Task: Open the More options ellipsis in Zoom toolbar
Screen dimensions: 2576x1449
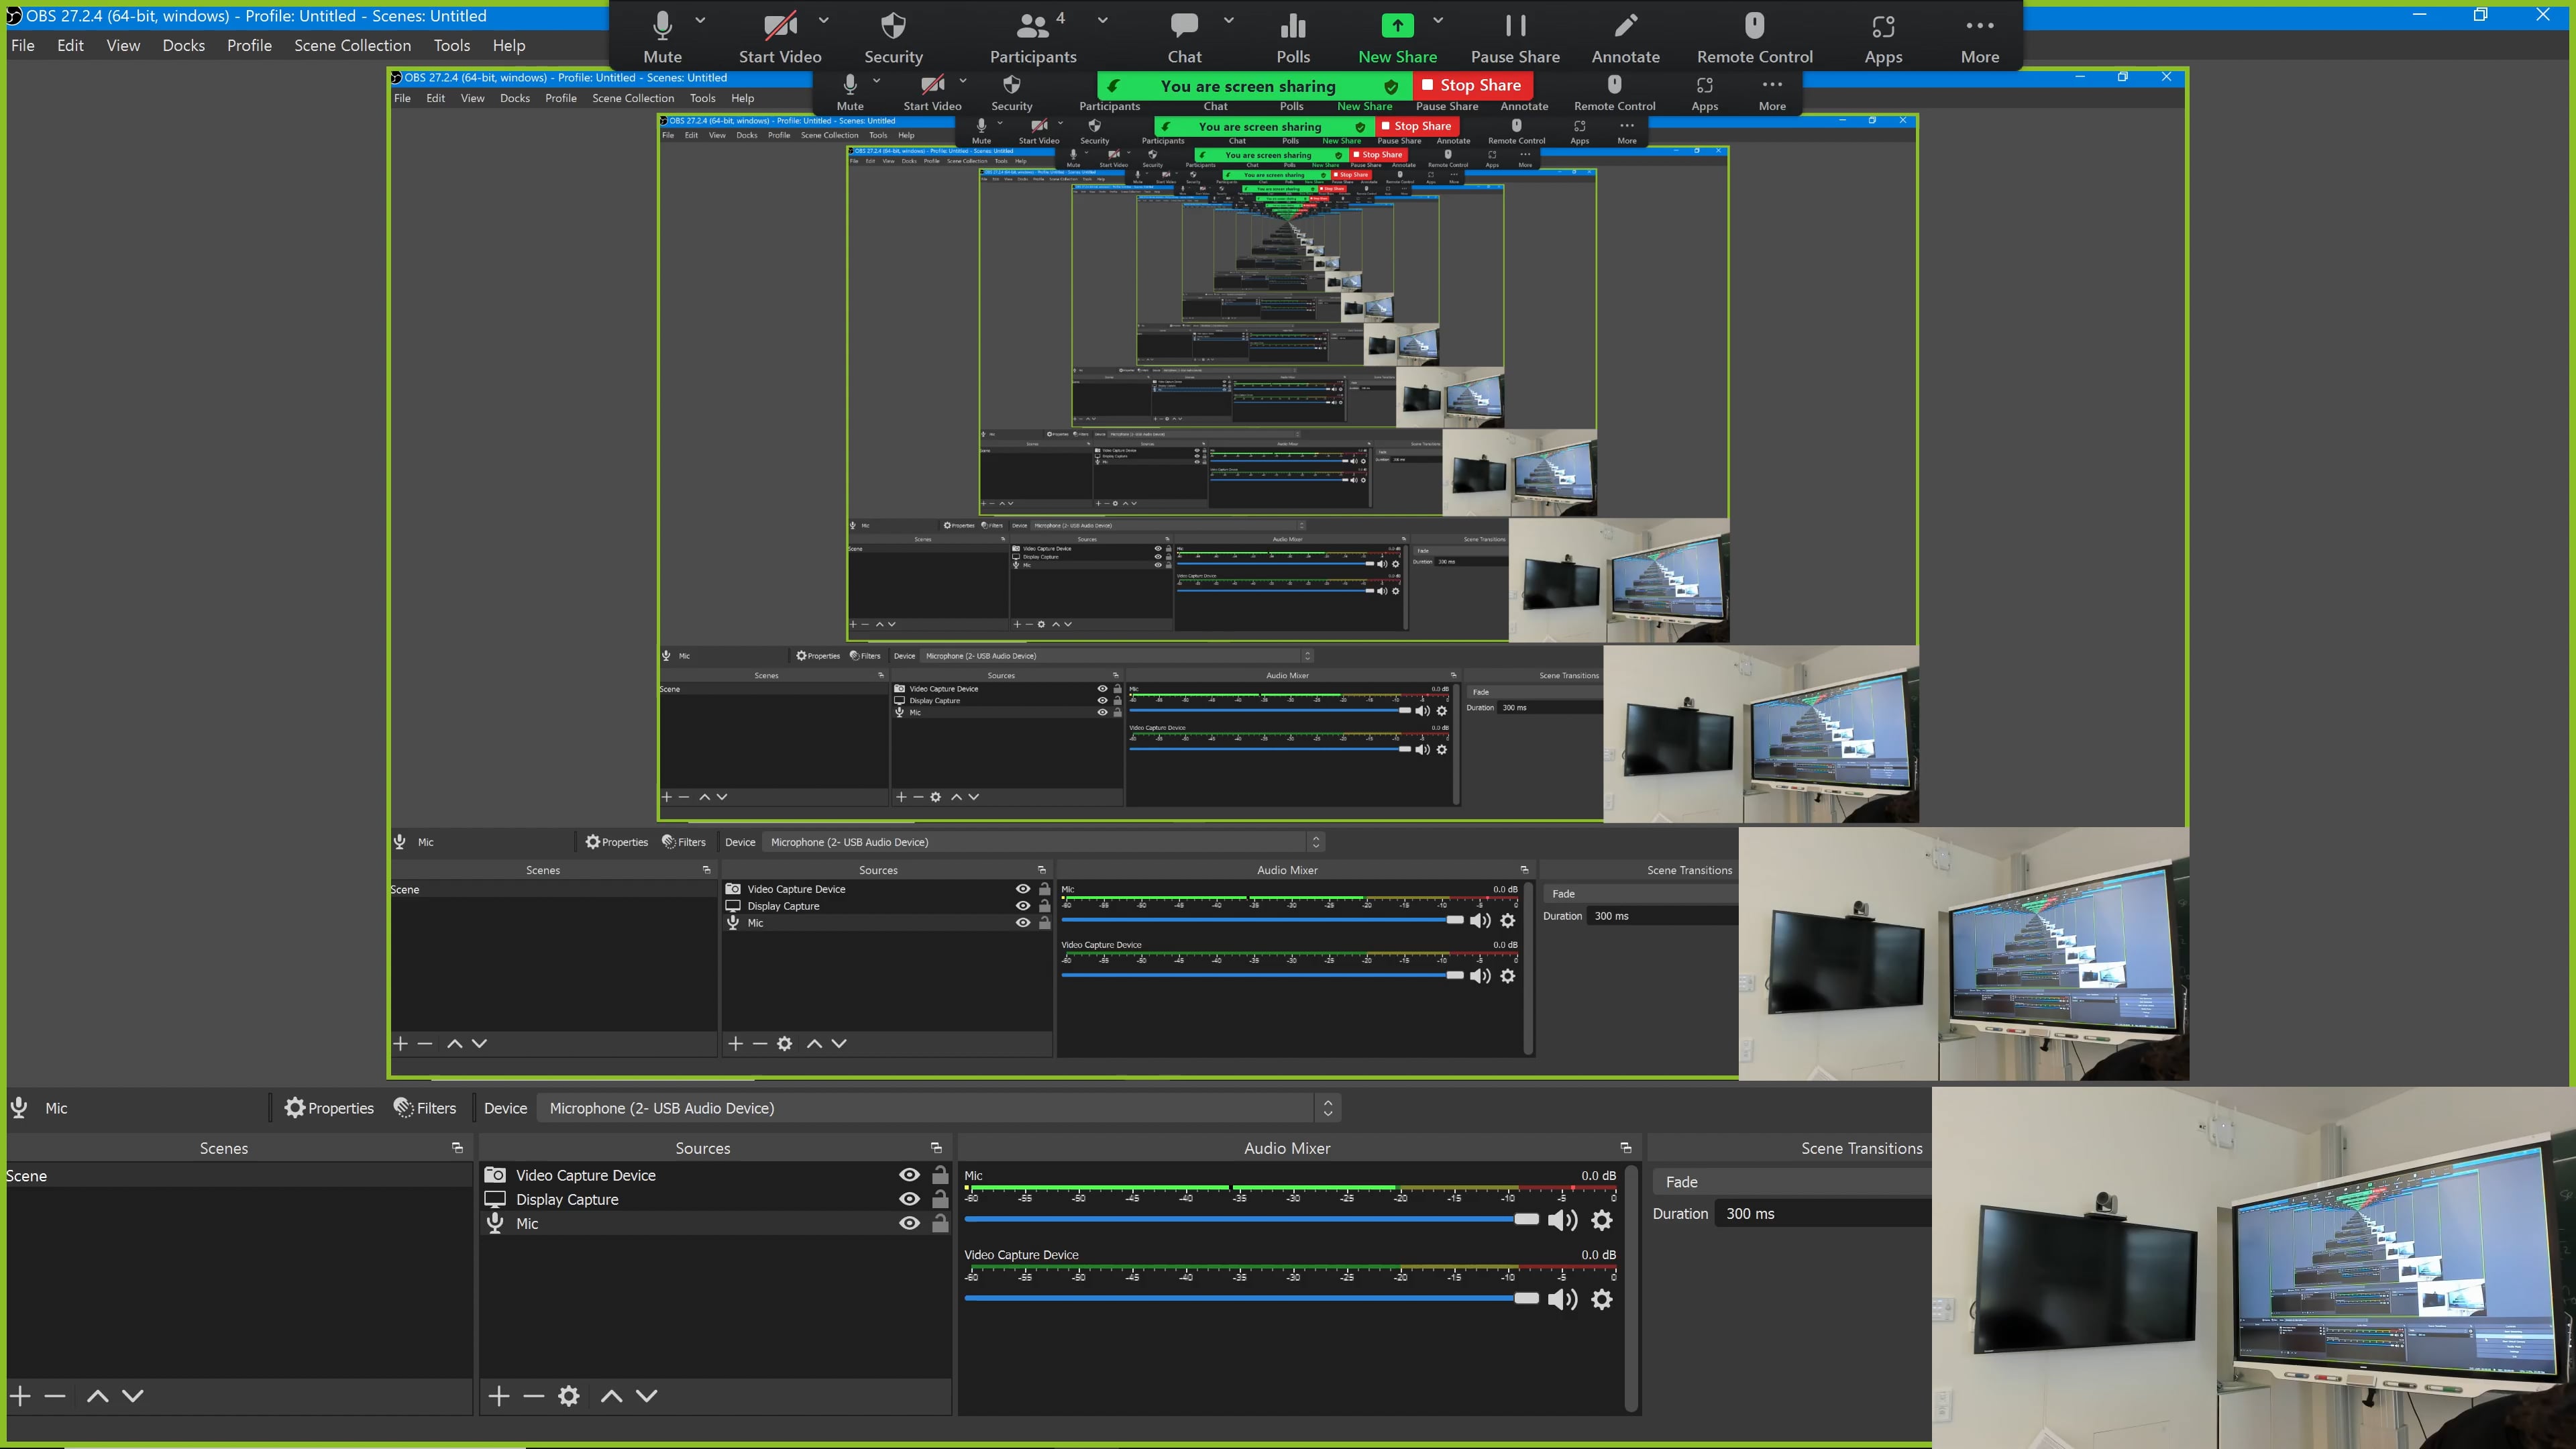Action: 1980,26
